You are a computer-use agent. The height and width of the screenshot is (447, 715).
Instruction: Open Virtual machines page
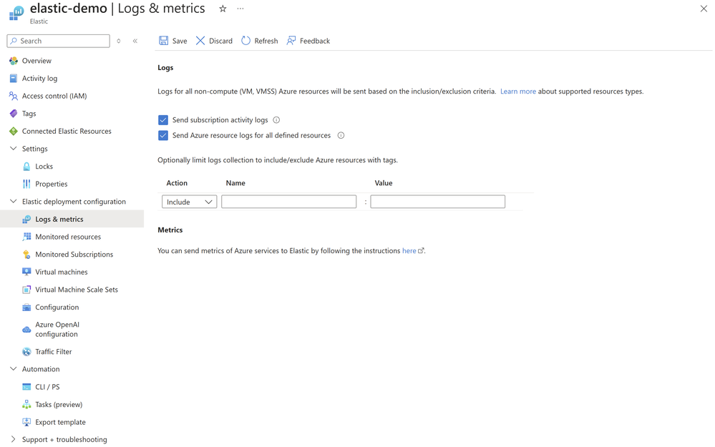coord(62,272)
